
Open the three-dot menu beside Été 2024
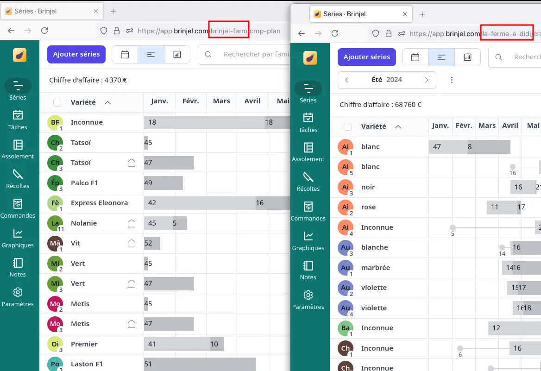pos(452,80)
